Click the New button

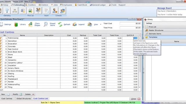pos(5,94)
